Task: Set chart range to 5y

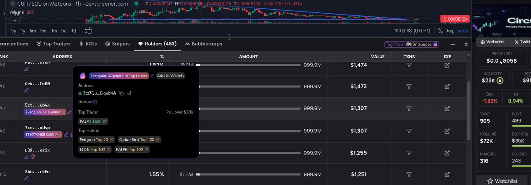Action: pos(14,31)
